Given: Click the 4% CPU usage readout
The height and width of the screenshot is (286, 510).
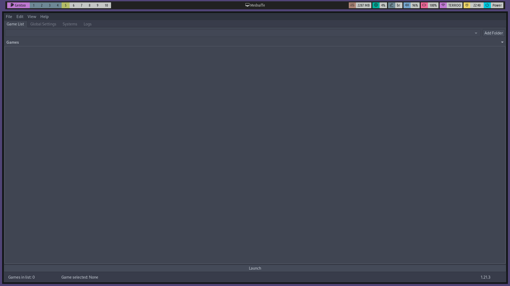Looking at the screenshot, I should (383, 5).
